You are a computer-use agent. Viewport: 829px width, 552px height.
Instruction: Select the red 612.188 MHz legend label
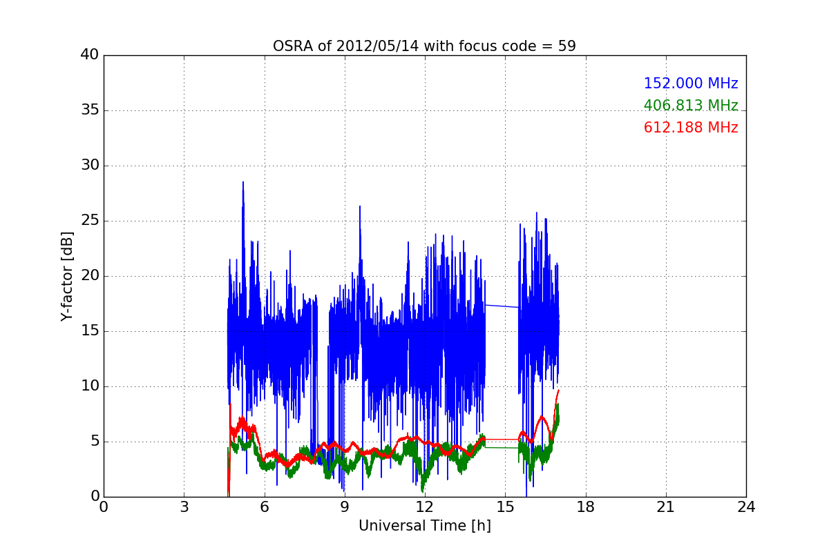coord(691,128)
